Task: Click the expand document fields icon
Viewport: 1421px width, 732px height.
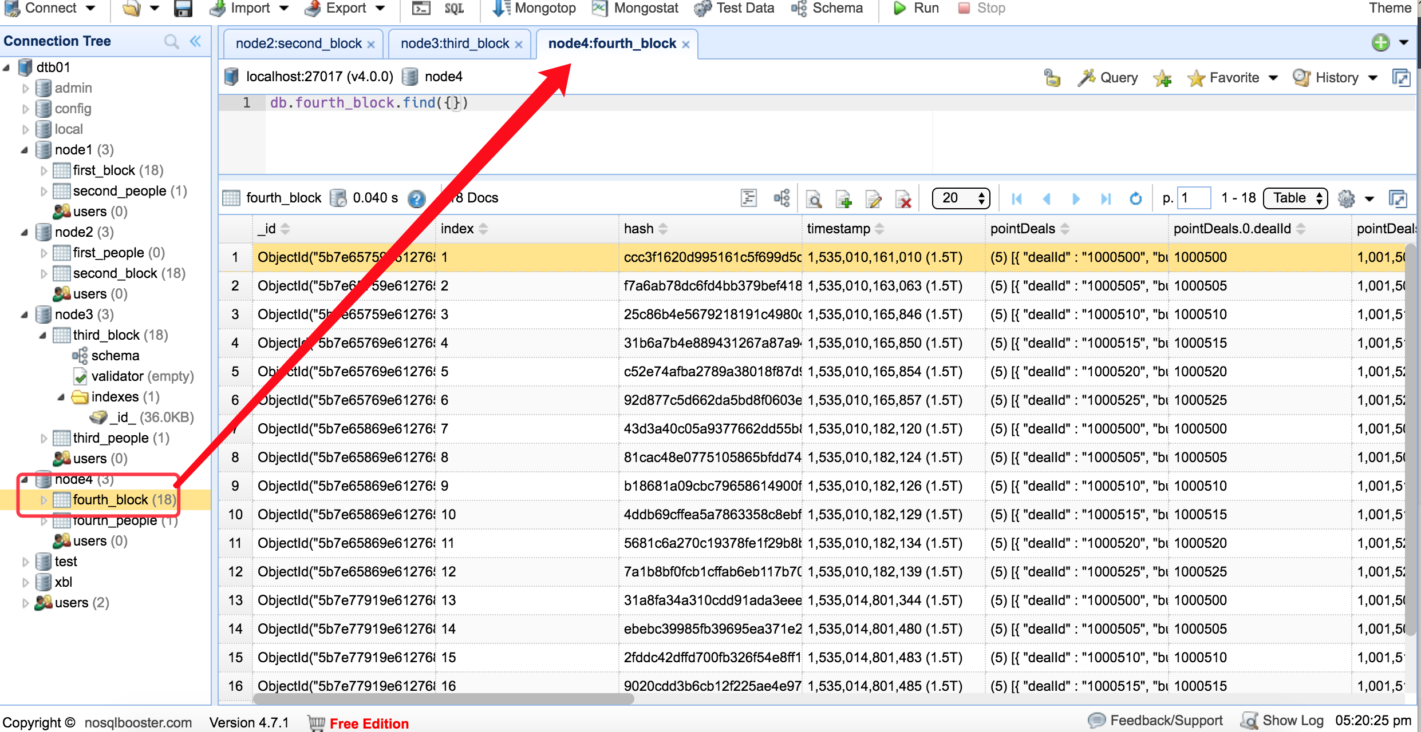Action: [x=748, y=198]
